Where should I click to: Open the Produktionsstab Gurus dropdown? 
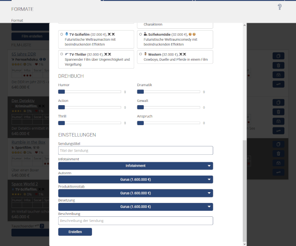(x=136, y=193)
